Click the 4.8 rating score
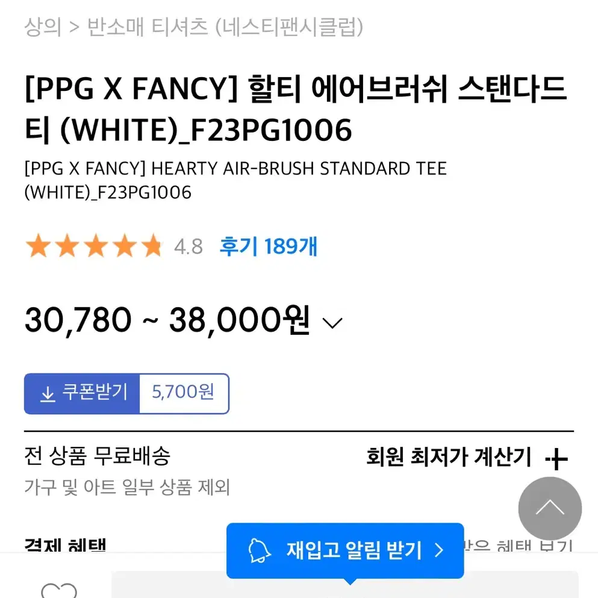This screenshot has width=598, height=598. click(188, 247)
